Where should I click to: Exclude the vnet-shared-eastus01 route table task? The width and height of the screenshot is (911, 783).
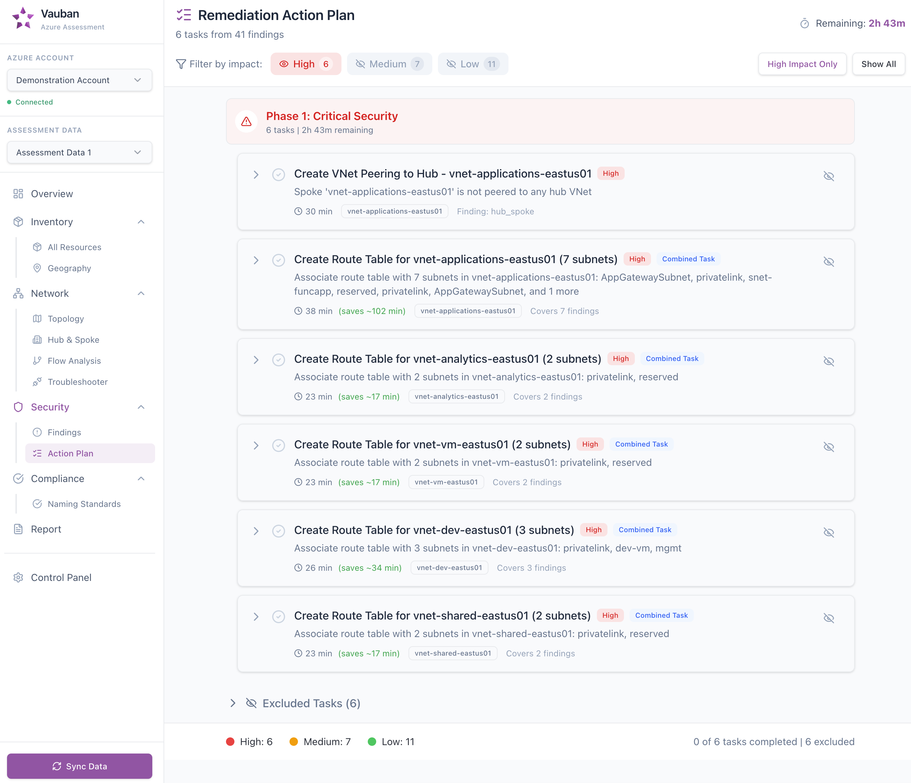[829, 618]
